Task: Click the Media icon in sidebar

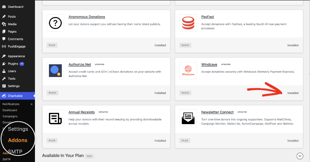Action: pyautogui.click(x=4, y=24)
